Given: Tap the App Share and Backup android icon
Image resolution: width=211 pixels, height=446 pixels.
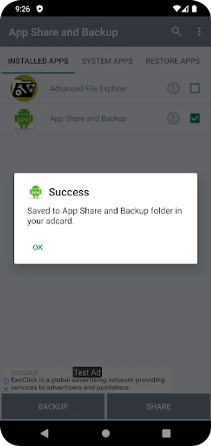Looking at the screenshot, I should [x=24, y=118].
